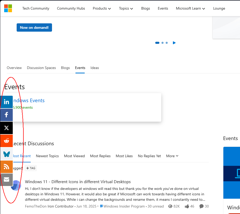Share on Reddit icon
The width and height of the screenshot is (240, 214).
[x=7, y=141]
